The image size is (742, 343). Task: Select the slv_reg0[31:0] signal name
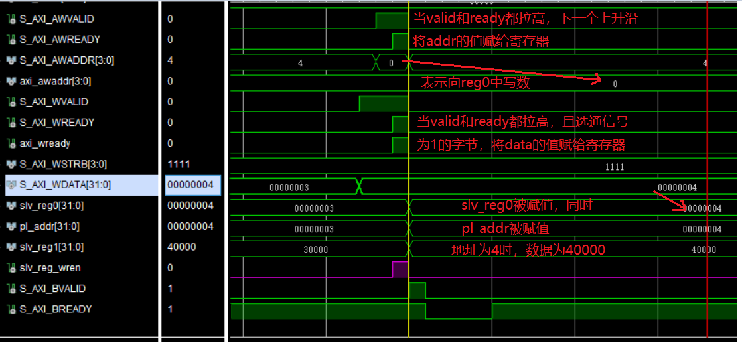[x=52, y=206]
